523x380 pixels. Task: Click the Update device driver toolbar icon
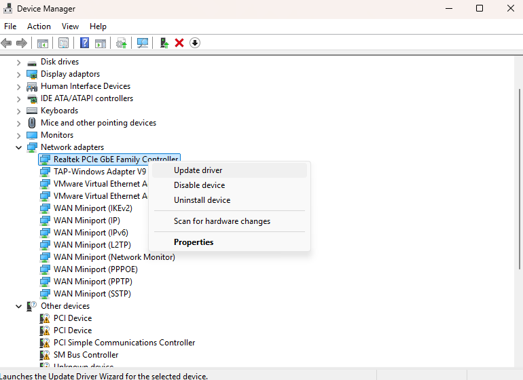click(164, 43)
